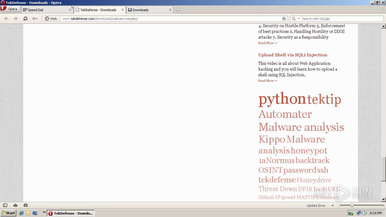Viewport: 386px width, 217px height.
Task: Adjust the page zoom slider
Action: pyautogui.click(x=352, y=205)
